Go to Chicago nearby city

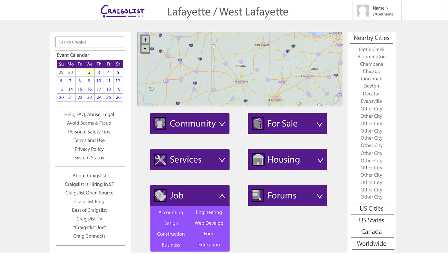[371, 71]
